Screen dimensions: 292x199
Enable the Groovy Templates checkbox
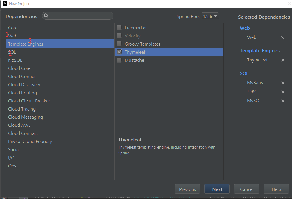[x=119, y=44]
